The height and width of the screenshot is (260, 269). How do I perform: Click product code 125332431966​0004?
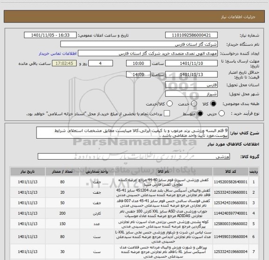point(231,252)
